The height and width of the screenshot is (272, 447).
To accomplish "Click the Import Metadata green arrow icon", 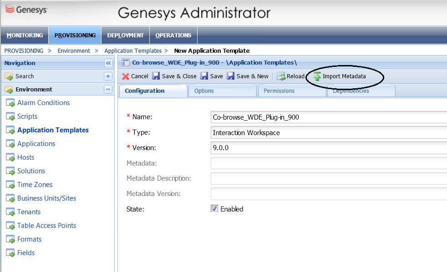I will (x=317, y=76).
